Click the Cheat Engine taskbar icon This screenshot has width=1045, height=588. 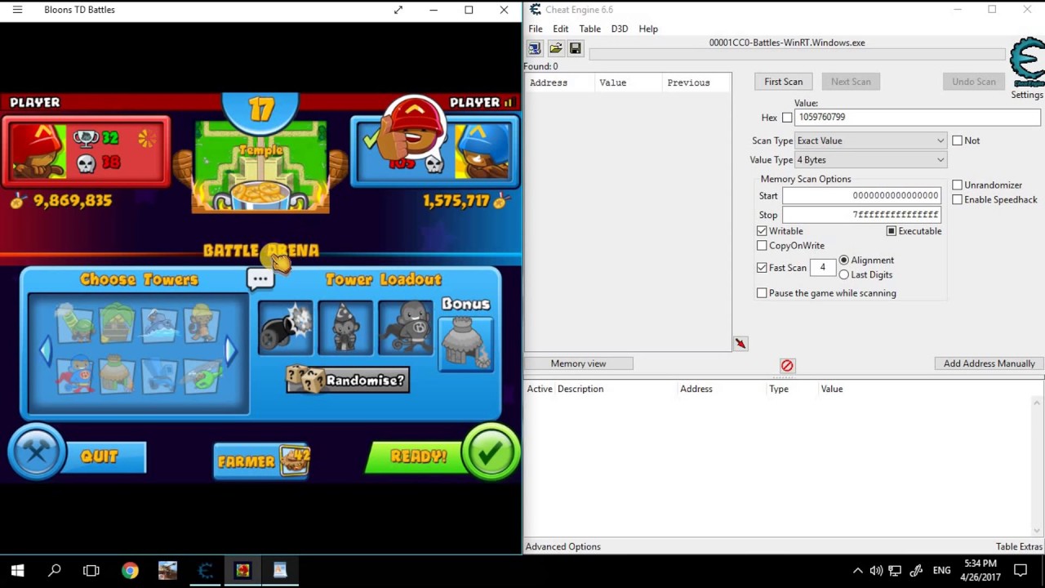pos(205,570)
